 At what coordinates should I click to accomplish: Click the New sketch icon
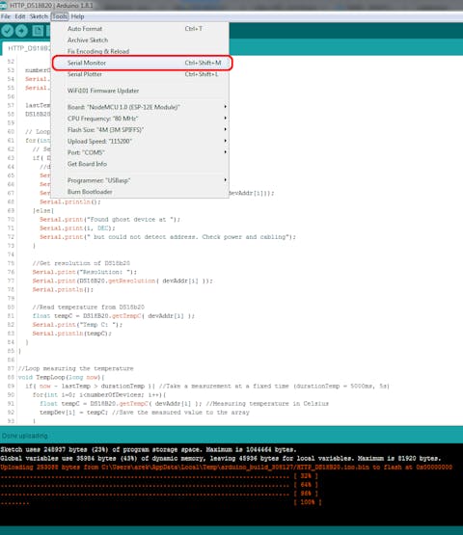(x=38, y=31)
